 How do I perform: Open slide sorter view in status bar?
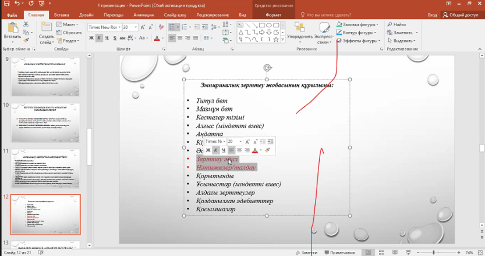[381, 253]
